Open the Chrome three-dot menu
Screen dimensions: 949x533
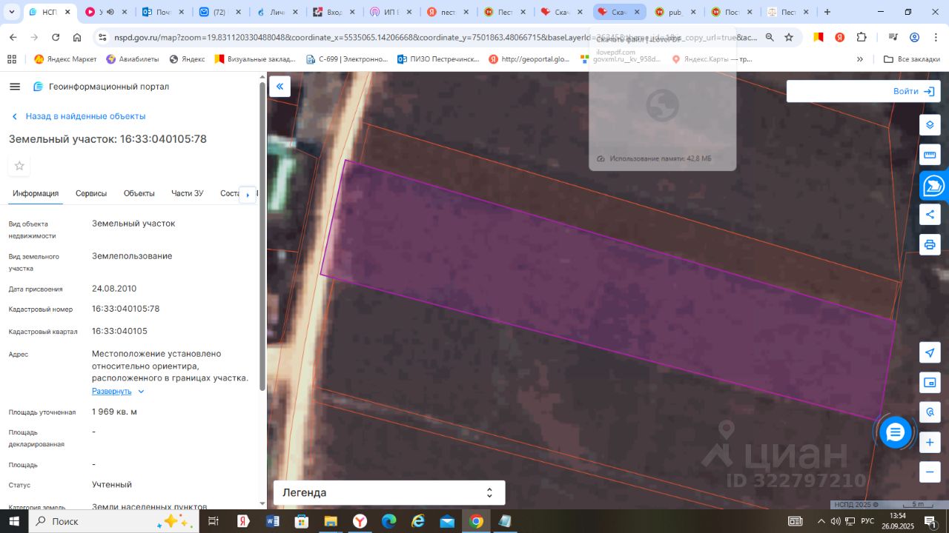pyautogui.click(x=935, y=38)
